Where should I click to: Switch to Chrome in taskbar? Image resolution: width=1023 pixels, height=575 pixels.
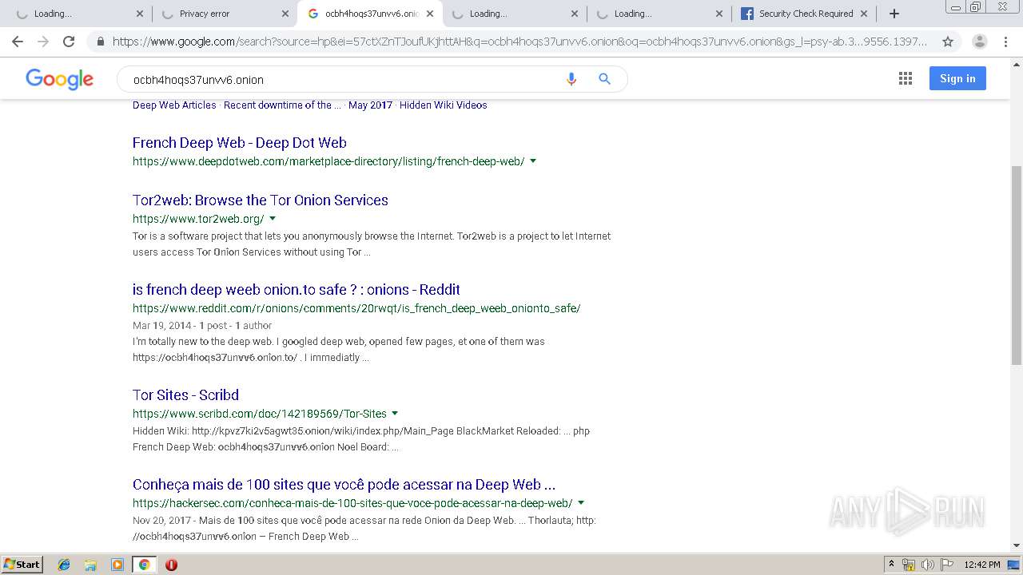click(144, 565)
